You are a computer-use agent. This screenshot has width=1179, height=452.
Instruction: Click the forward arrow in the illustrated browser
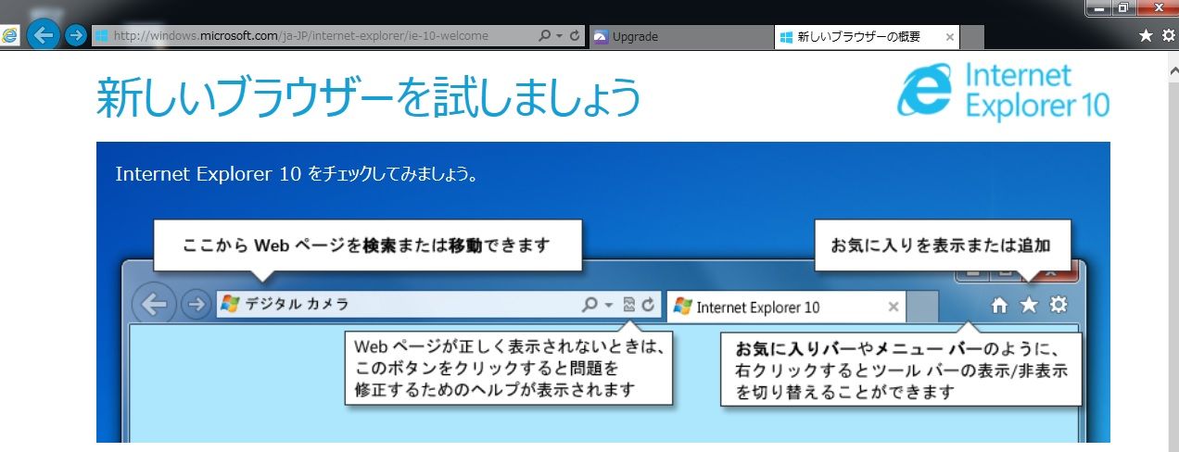196,305
